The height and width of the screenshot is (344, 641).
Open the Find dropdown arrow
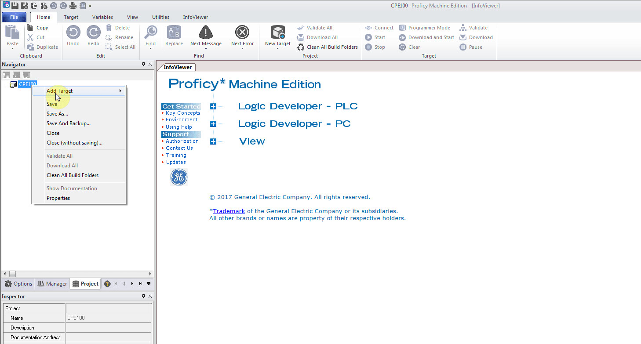(151, 49)
